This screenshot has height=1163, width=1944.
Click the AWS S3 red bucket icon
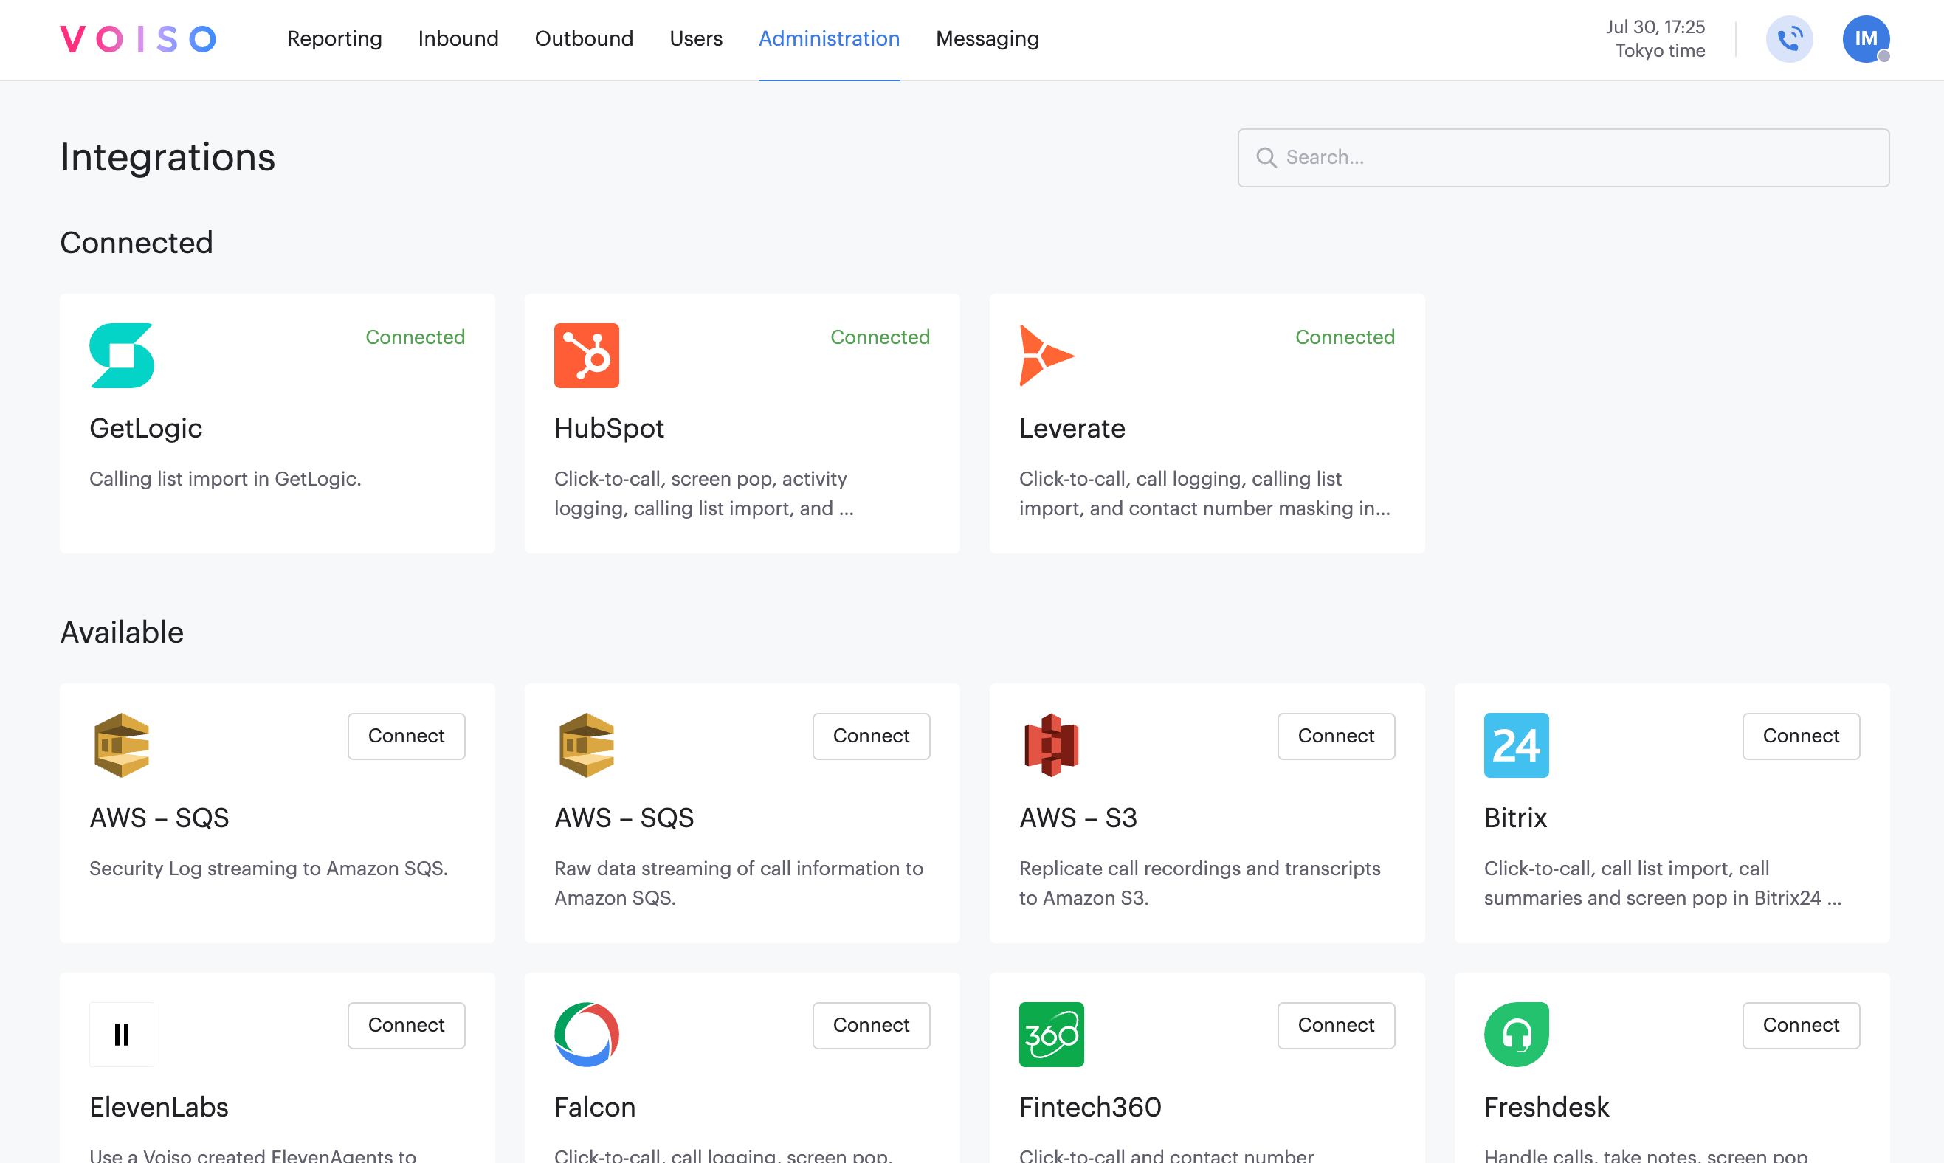(x=1052, y=745)
